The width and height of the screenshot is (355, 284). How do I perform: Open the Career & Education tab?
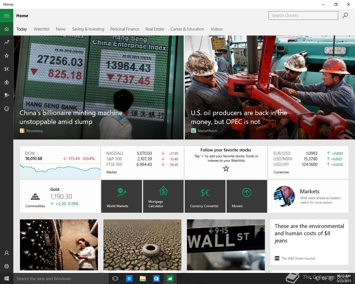point(187,29)
